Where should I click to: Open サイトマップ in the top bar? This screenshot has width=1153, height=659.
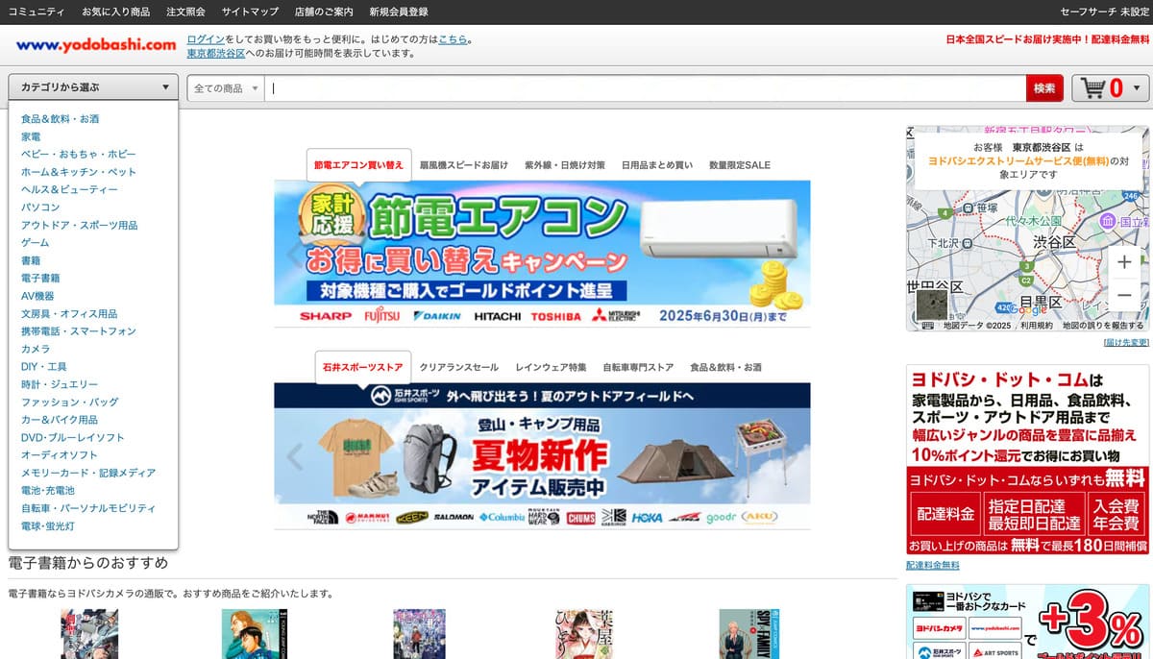pyautogui.click(x=250, y=12)
